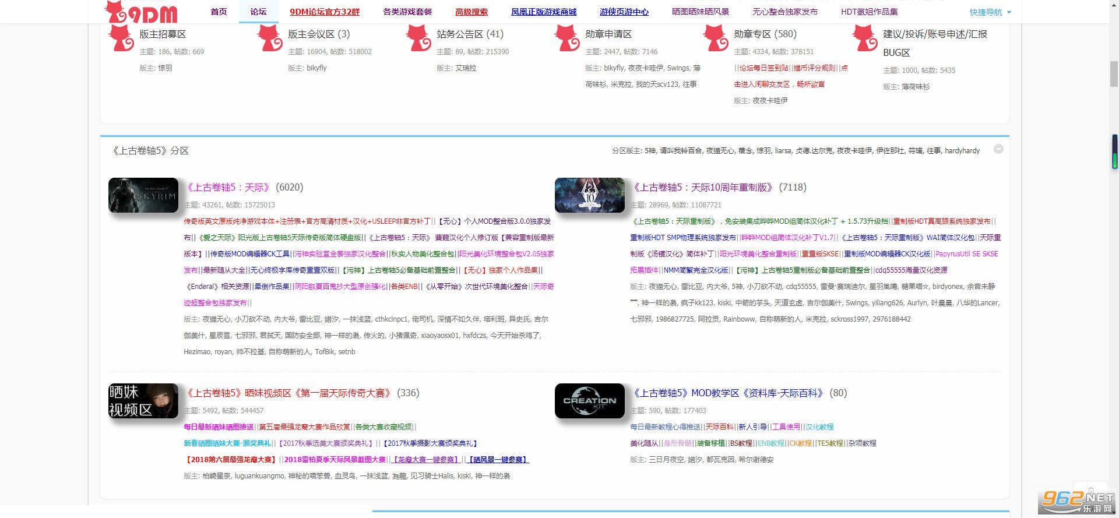Screen dimensions: 1119x518
Task: Open 每日最新晒妹晒图推送 link
Action: pos(219,427)
